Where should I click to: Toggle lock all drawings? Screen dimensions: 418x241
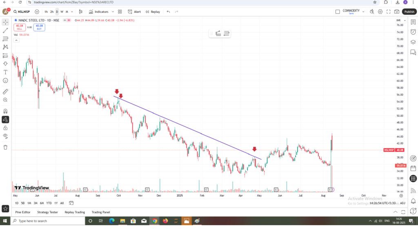(5, 128)
